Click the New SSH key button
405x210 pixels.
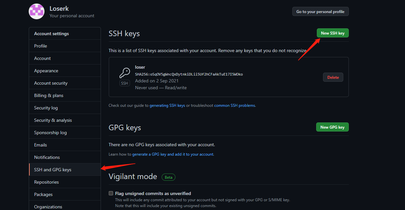point(332,33)
